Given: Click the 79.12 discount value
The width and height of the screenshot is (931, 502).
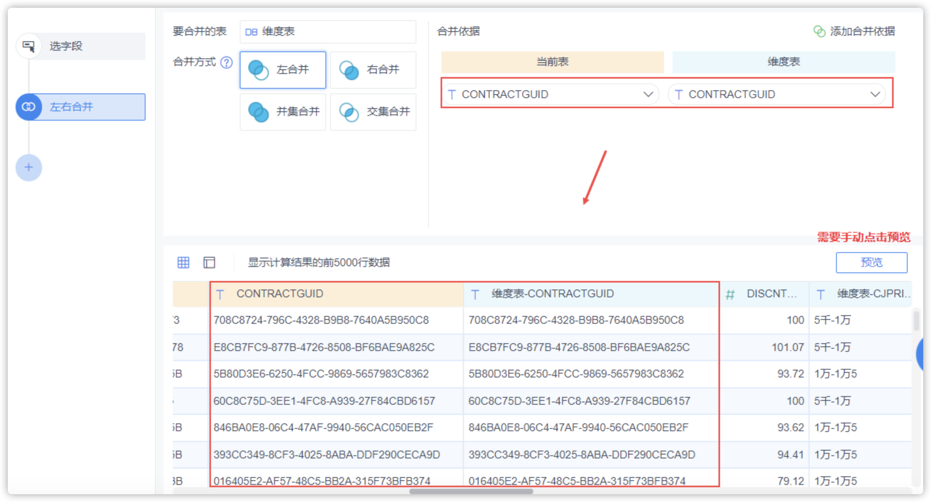Looking at the screenshot, I should pos(790,481).
